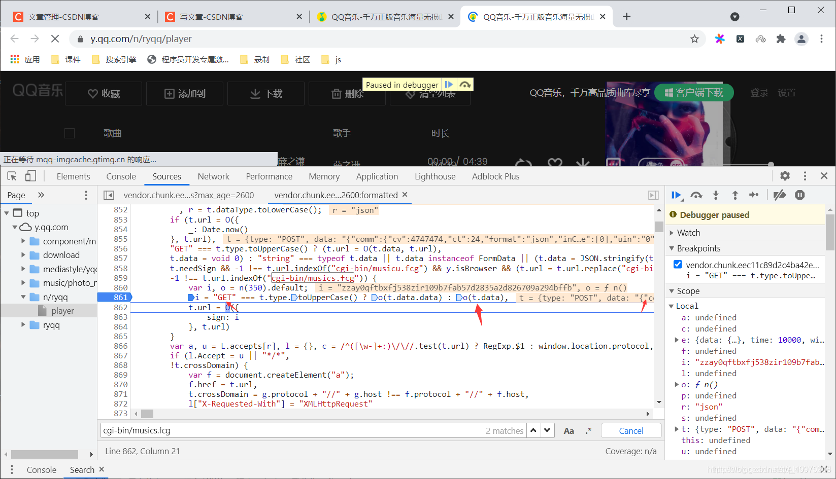Expand the component/m folder
This screenshot has height=479, width=836.
click(23, 241)
